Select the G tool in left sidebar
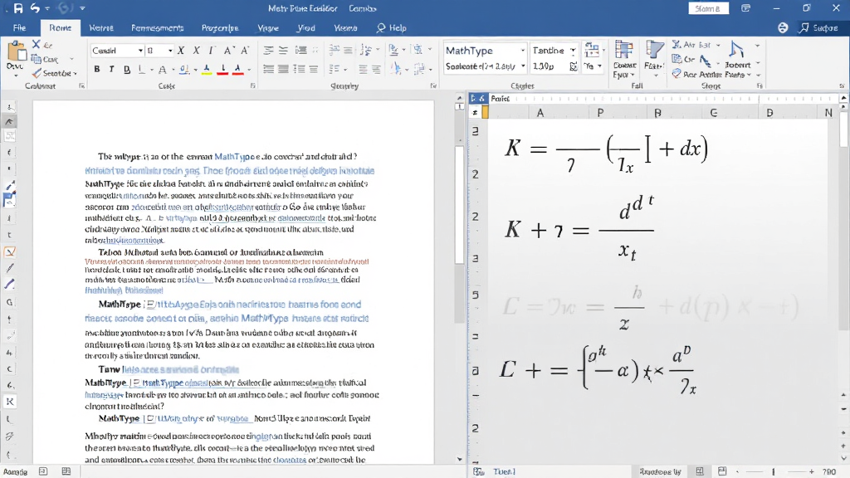The width and height of the screenshot is (850, 478). (x=10, y=302)
